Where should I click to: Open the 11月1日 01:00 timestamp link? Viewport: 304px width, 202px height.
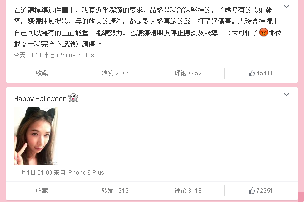tap(33, 172)
